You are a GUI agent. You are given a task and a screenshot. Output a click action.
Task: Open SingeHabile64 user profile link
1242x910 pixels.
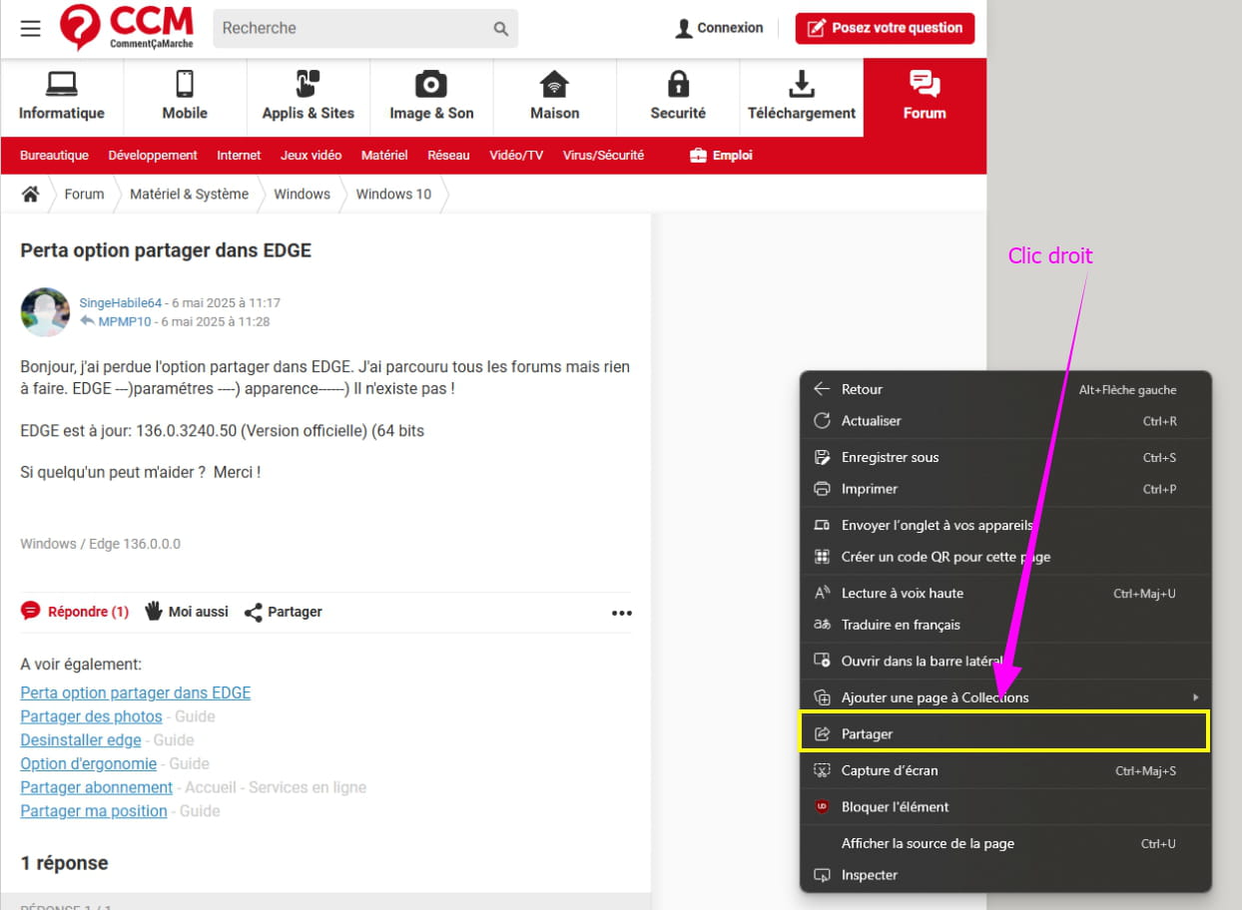(x=121, y=302)
